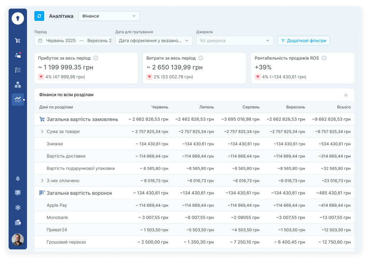Open the warehouse boxes icon in sidebar

[x=18, y=85]
